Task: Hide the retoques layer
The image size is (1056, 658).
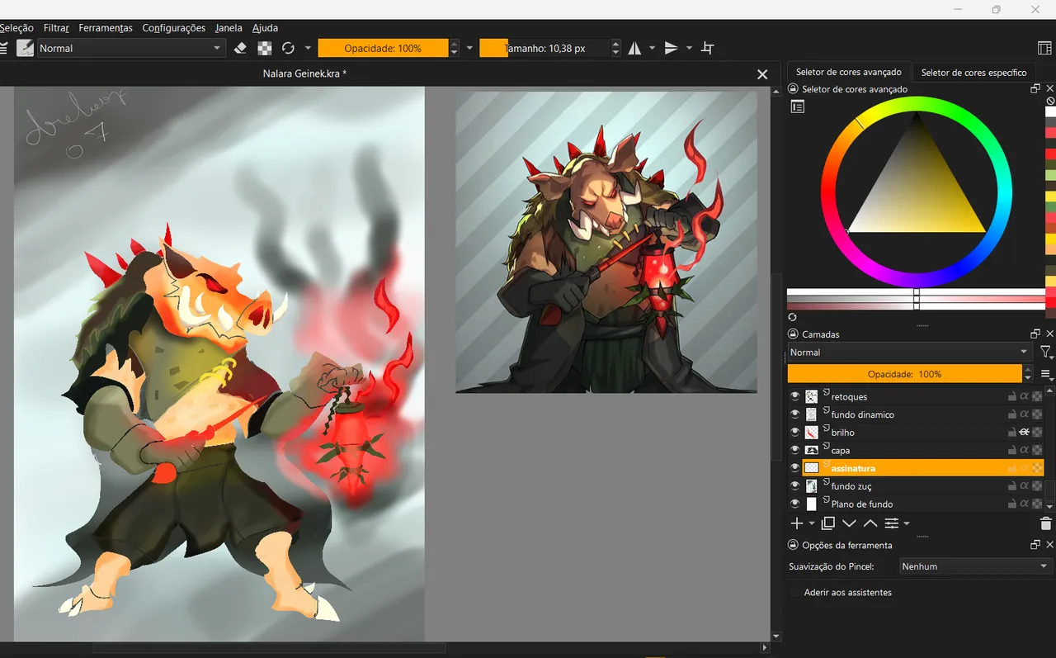Action: [795, 397]
